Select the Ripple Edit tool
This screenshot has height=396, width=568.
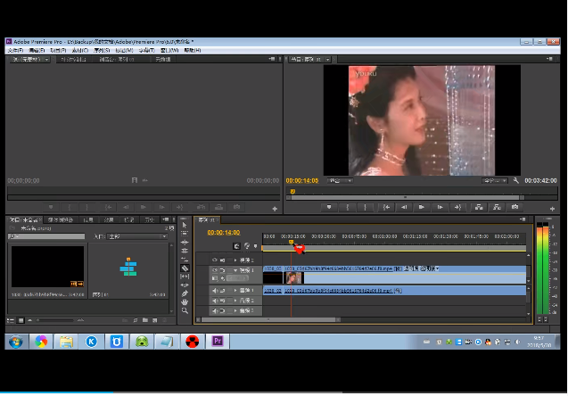(185, 242)
